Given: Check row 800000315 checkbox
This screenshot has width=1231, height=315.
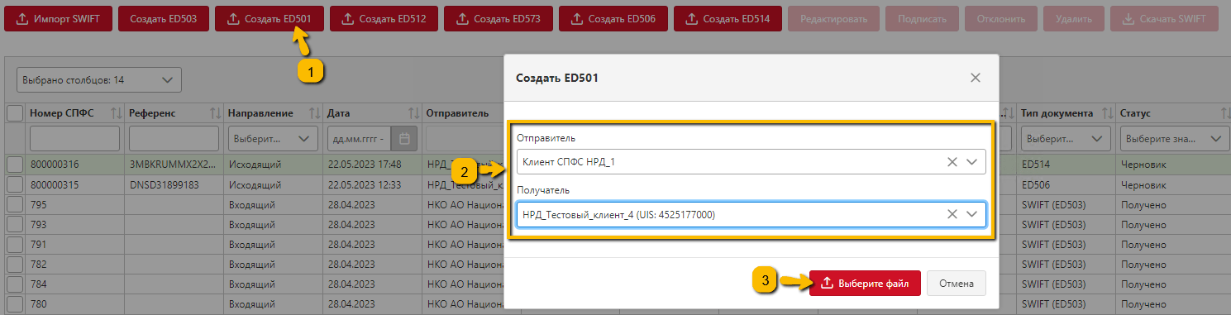Looking at the screenshot, I should point(15,184).
